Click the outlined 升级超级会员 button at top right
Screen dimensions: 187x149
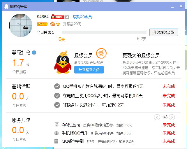point(164,32)
